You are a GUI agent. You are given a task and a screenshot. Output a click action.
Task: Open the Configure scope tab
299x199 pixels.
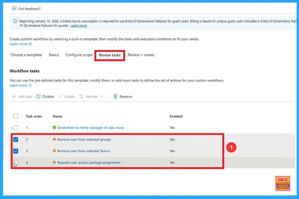point(79,55)
